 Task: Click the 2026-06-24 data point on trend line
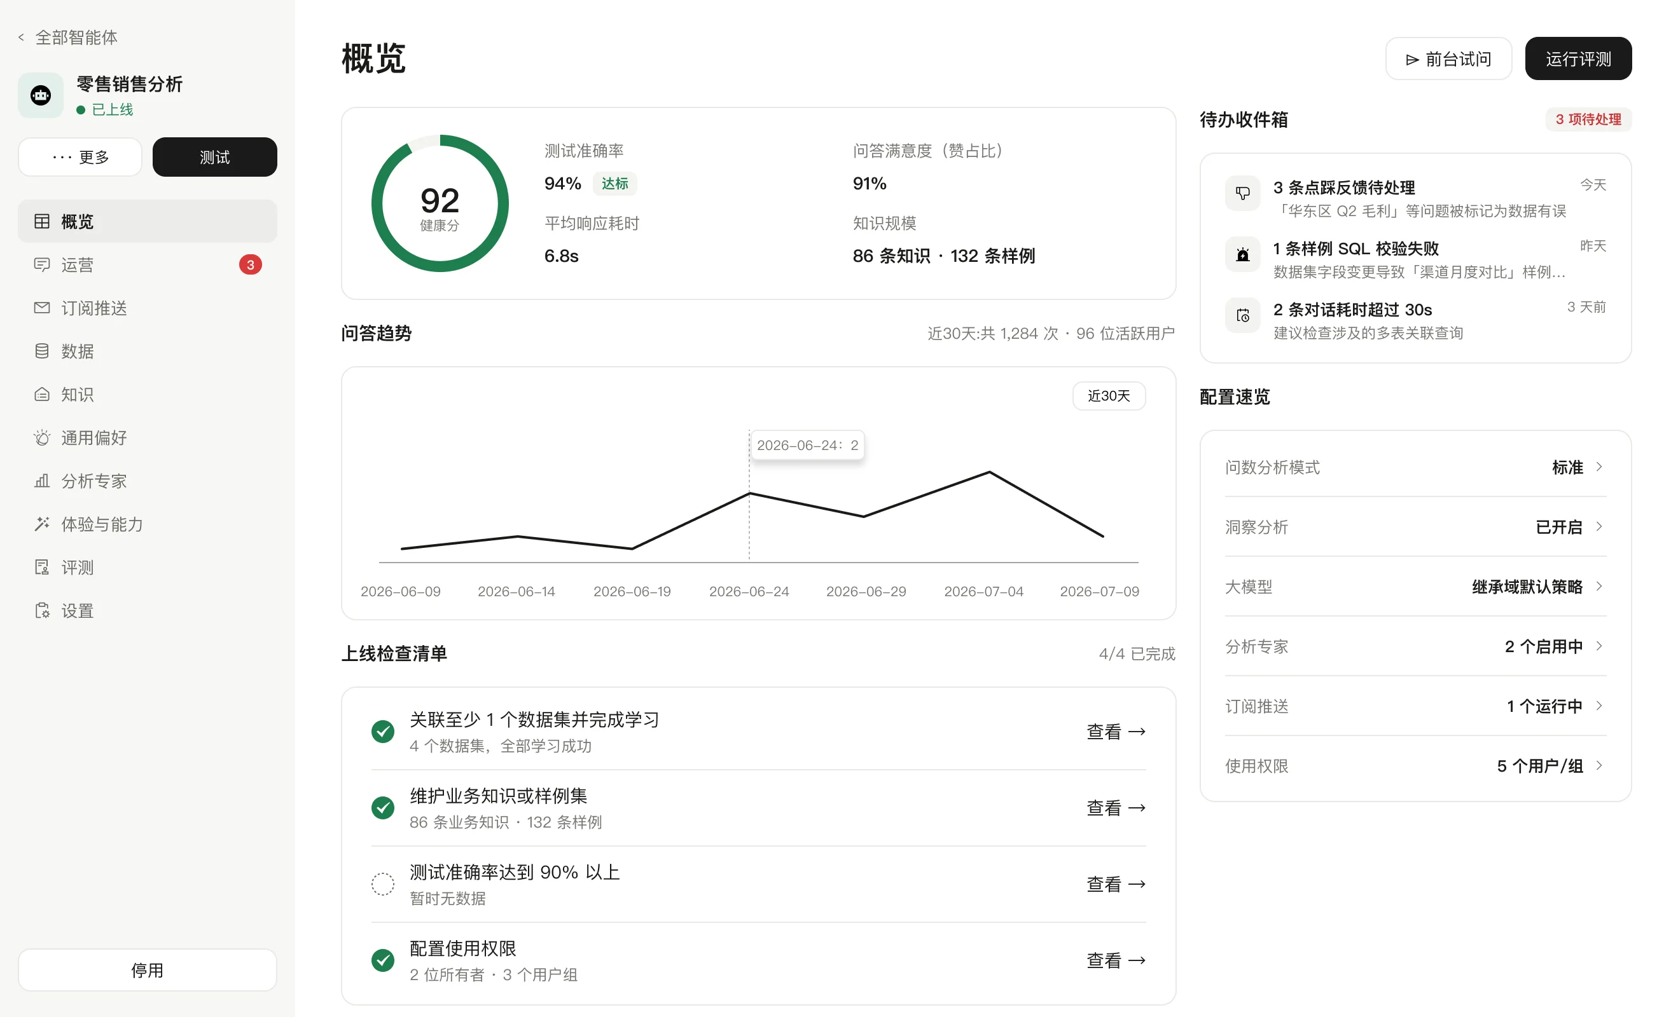tap(749, 493)
